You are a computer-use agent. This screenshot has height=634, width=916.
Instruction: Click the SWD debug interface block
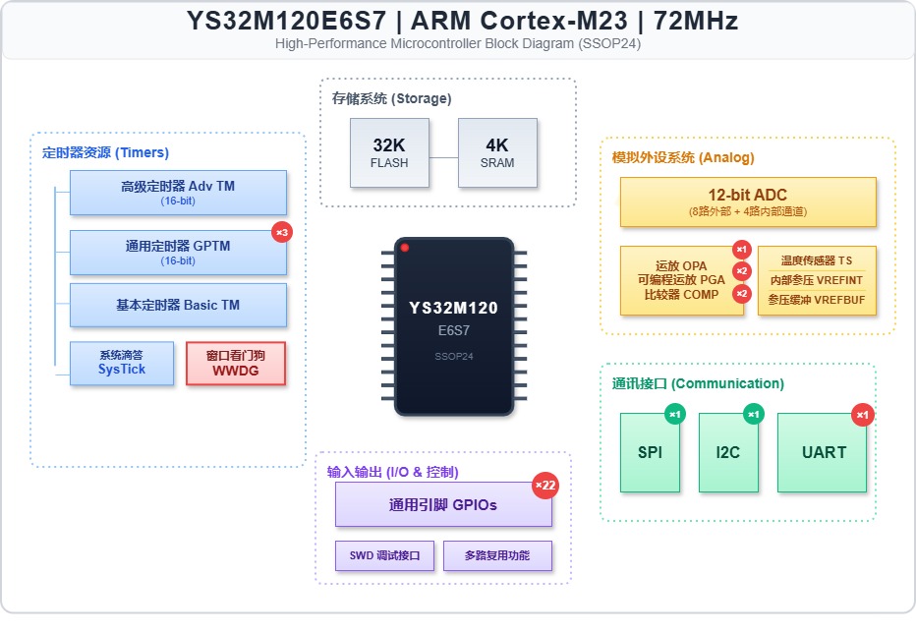click(x=384, y=555)
